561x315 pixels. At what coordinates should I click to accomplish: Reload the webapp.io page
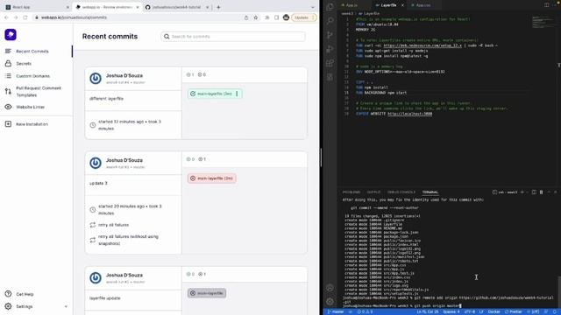tap(25, 17)
